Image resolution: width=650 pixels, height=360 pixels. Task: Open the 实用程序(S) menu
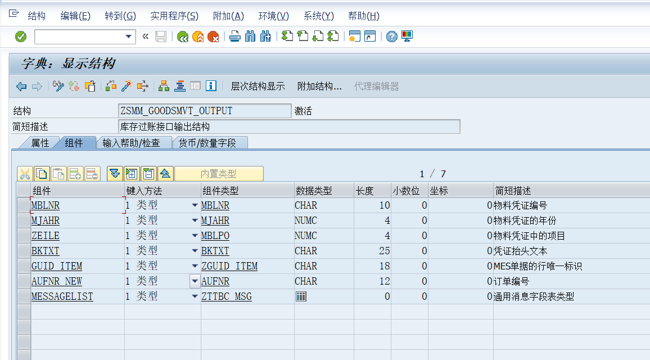point(174,16)
